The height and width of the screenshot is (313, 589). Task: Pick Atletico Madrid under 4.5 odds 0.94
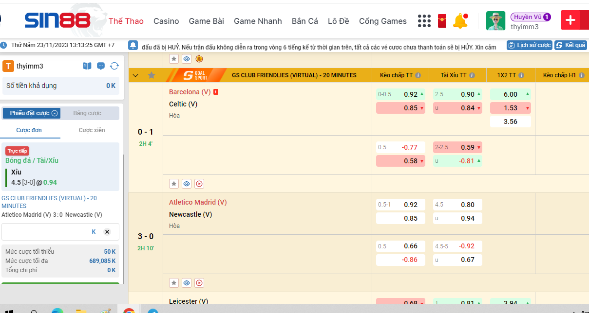click(x=457, y=218)
